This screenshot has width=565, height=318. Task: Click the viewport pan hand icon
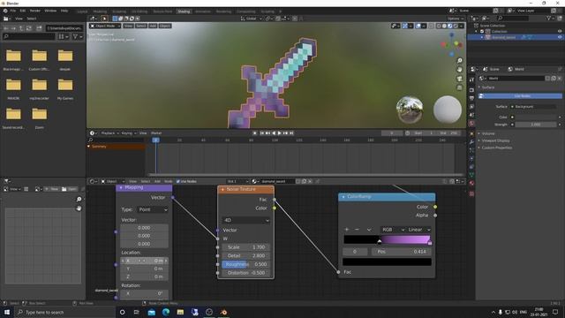point(459,70)
